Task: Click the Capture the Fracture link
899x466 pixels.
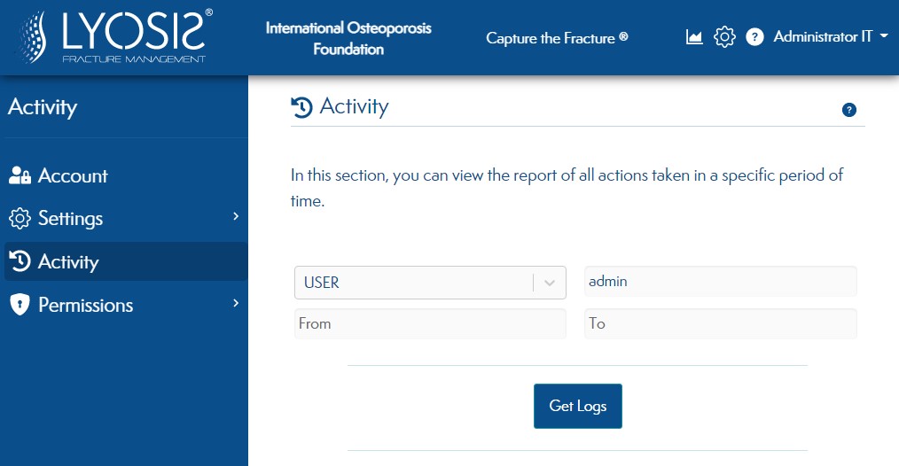Action: (557, 38)
